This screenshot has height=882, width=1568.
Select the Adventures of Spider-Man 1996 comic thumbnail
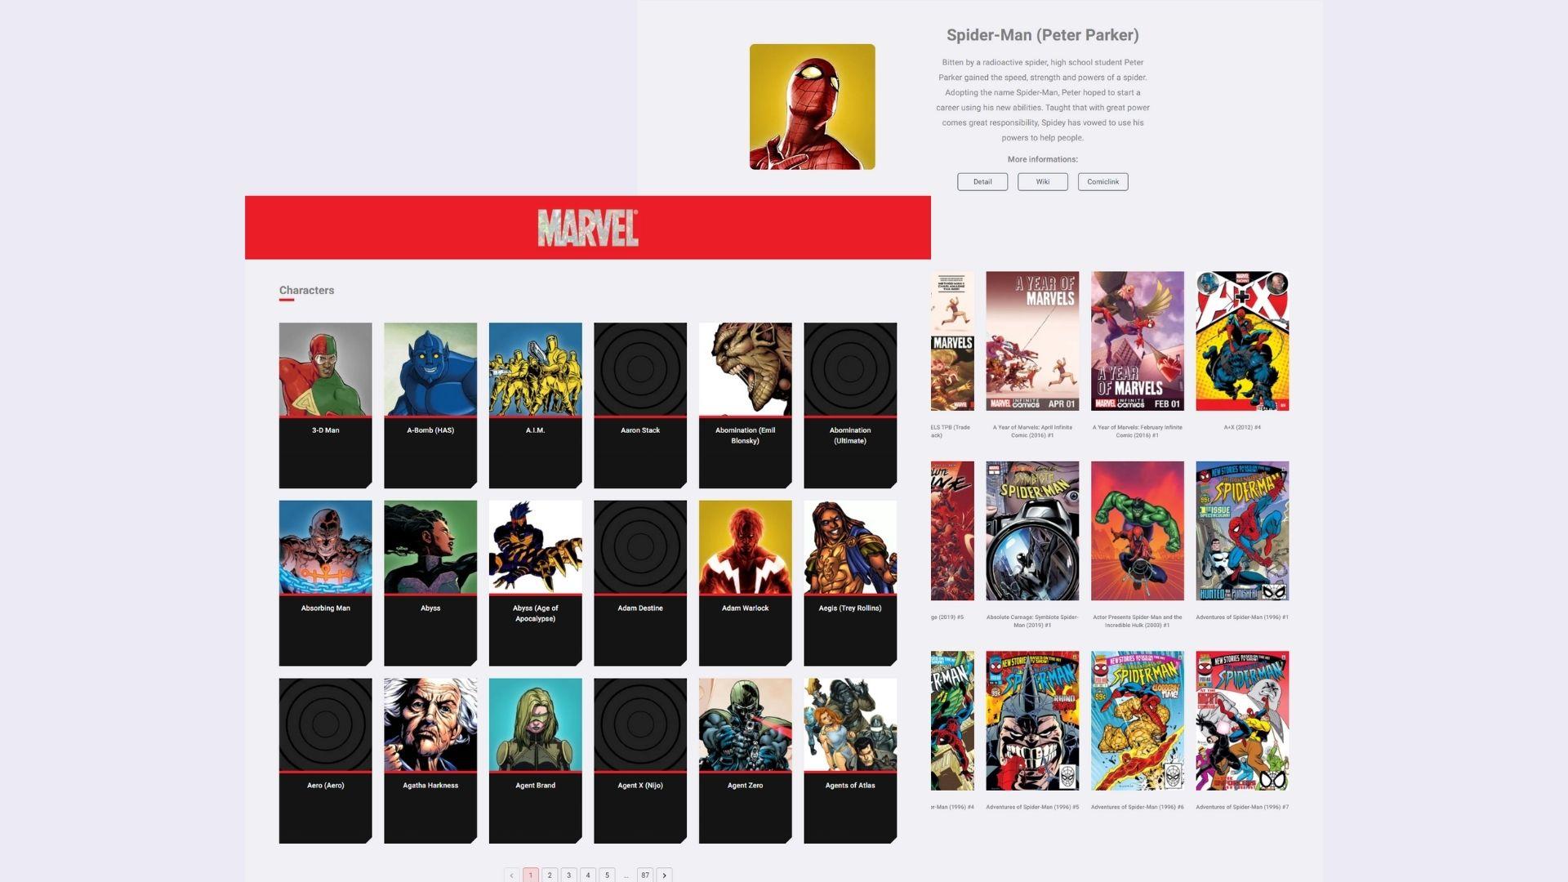point(1241,530)
